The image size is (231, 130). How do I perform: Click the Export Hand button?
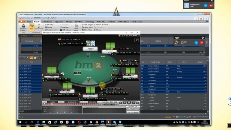click(133, 112)
